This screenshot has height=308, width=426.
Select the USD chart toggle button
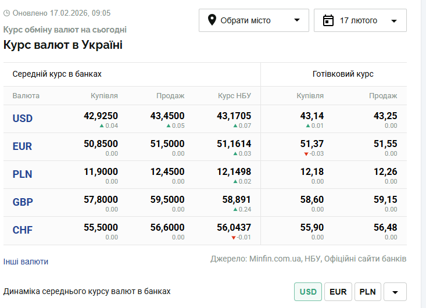tap(308, 292)
